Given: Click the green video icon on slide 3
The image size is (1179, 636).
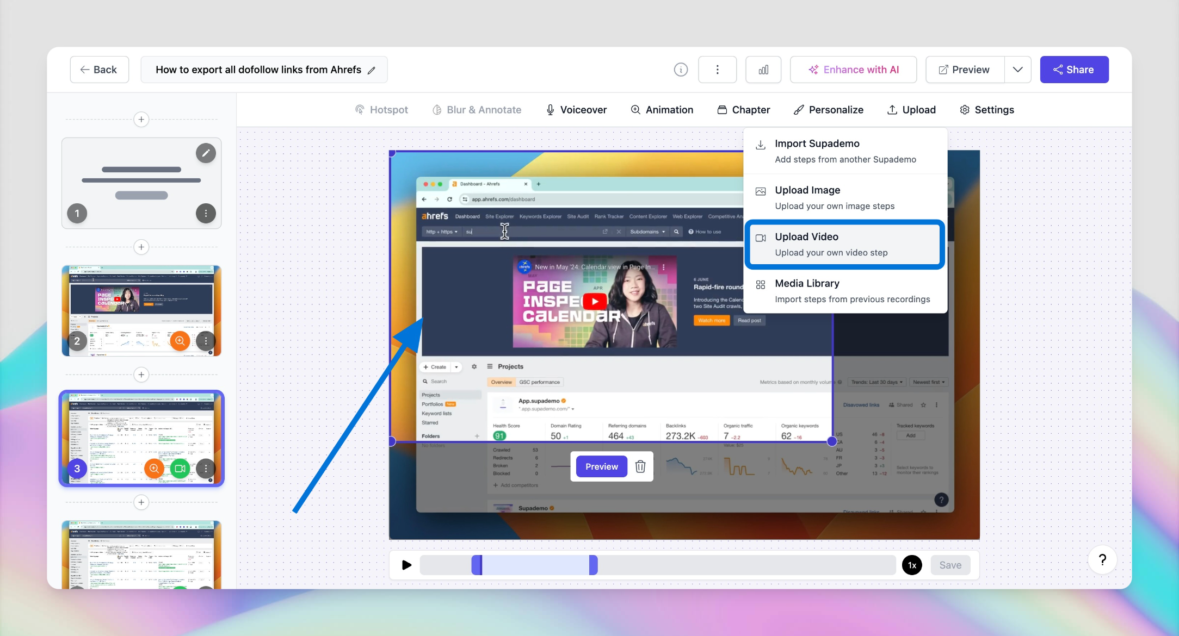Looking at the screenshot, I should (x=180, y=469).
